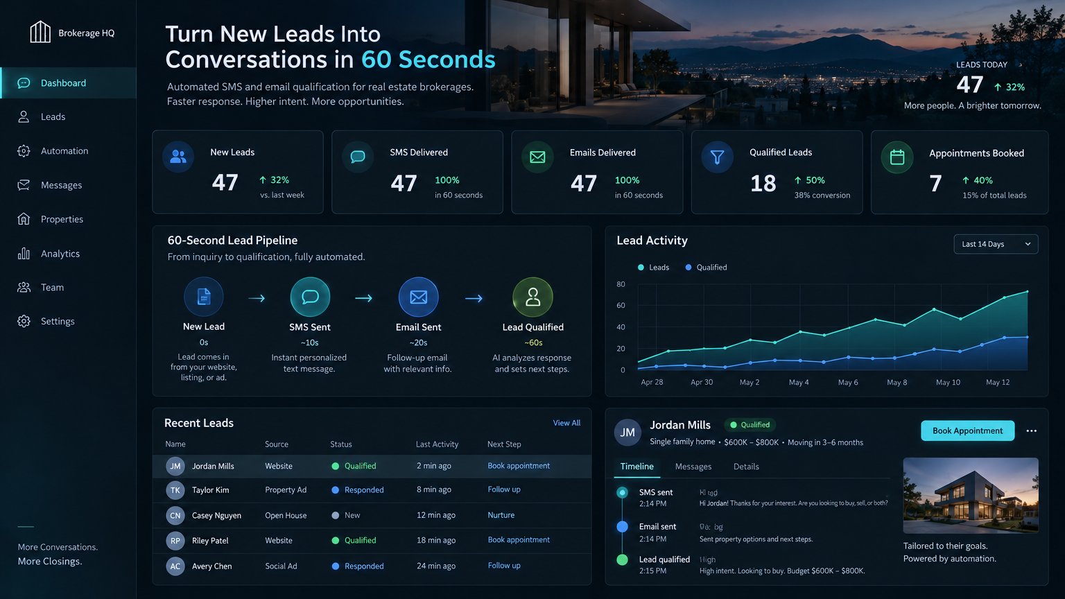Click Follow up link for Avery Chen
1065x599 pixels.
(x=504, y=566)
